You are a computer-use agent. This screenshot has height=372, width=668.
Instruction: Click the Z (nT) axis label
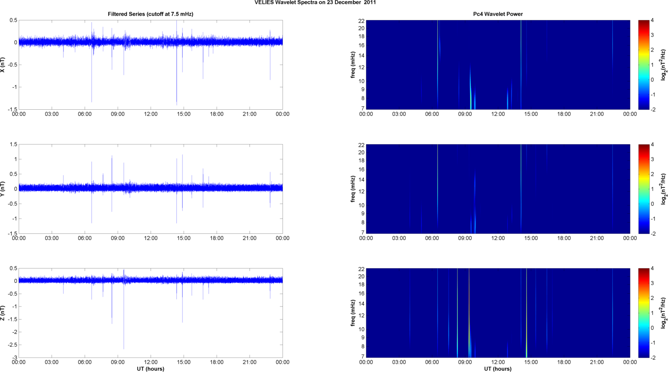pyautogui.click(x=3, y=313)
